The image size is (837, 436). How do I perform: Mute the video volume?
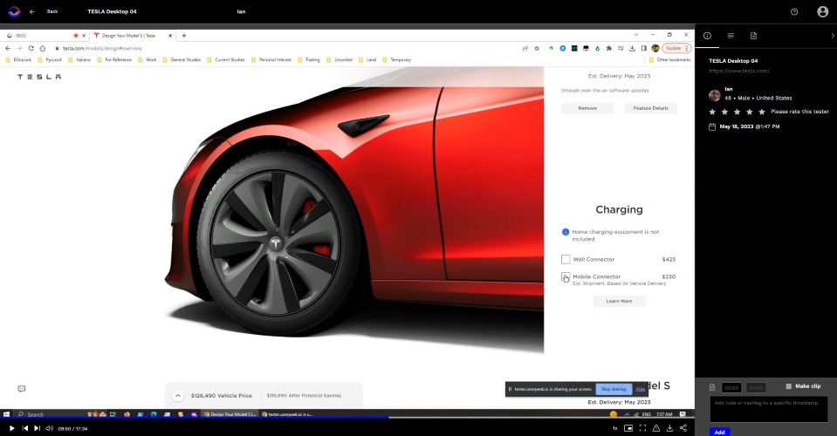pos(49,428)
